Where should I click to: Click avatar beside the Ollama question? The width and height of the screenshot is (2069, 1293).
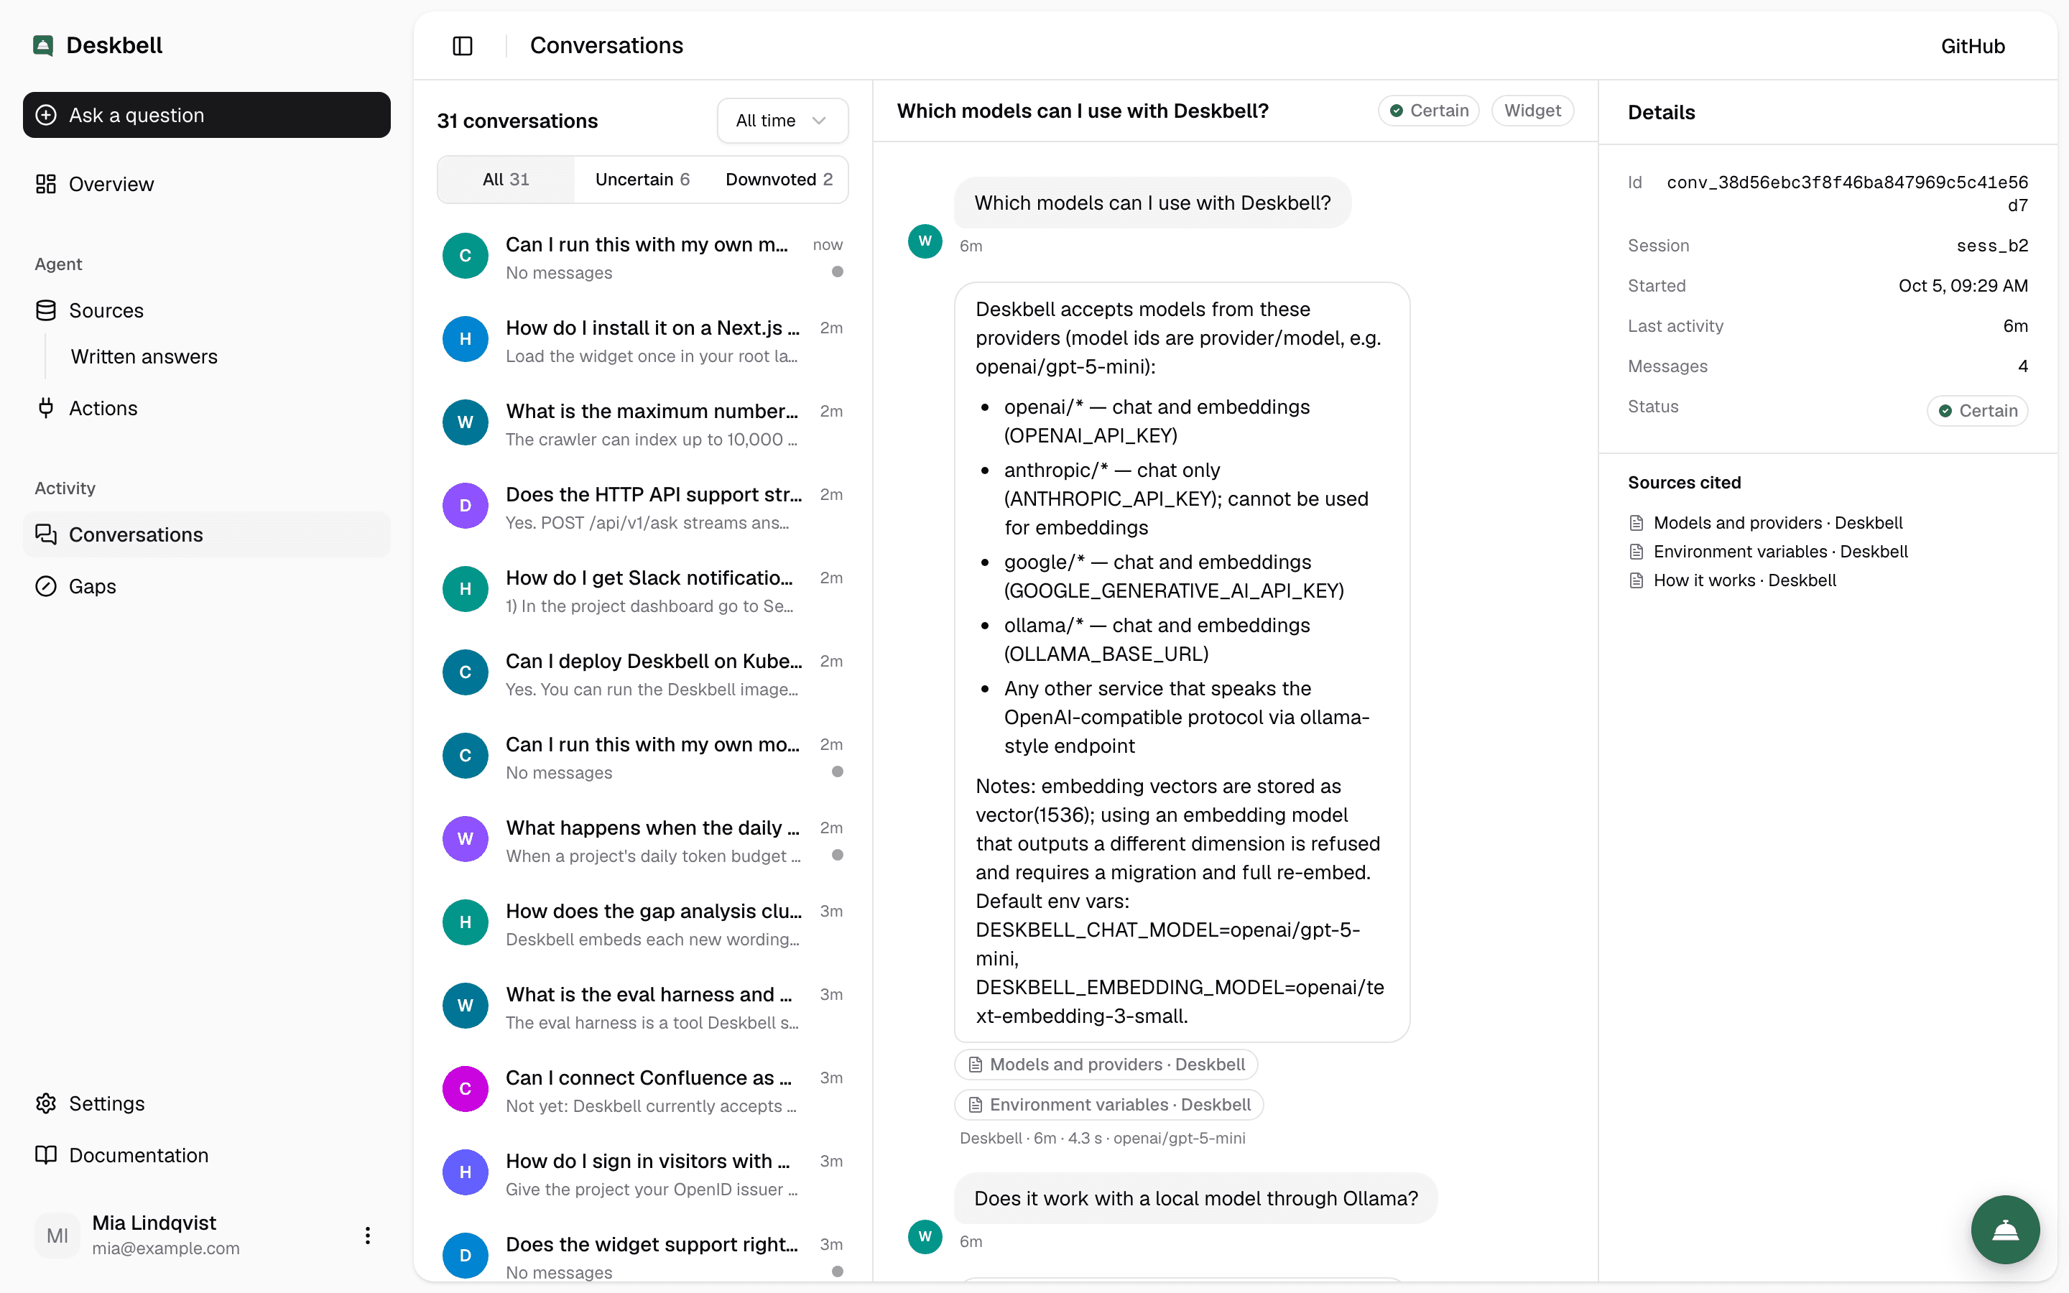point(925,1236)
